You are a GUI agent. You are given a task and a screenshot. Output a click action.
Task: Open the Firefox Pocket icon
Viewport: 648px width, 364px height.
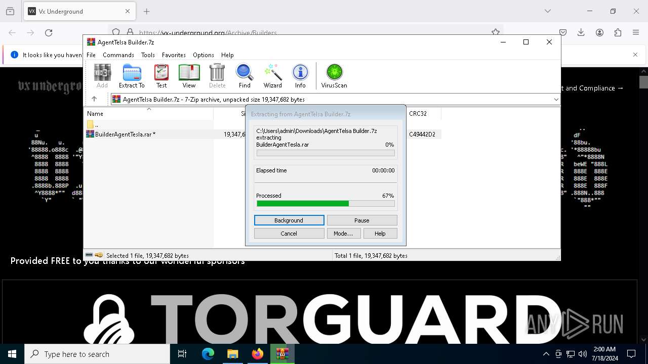pos(563,33)
